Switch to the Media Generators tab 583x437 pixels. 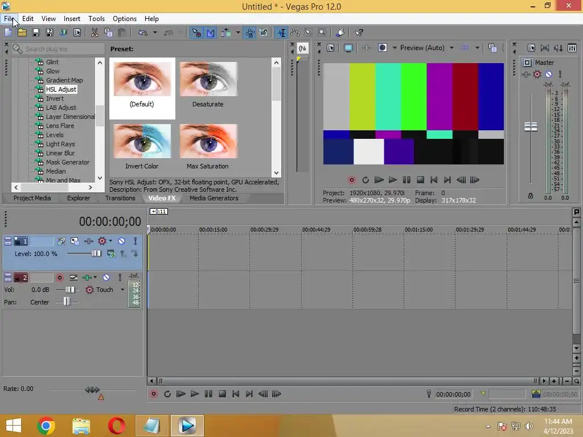[x=214, y=198]
